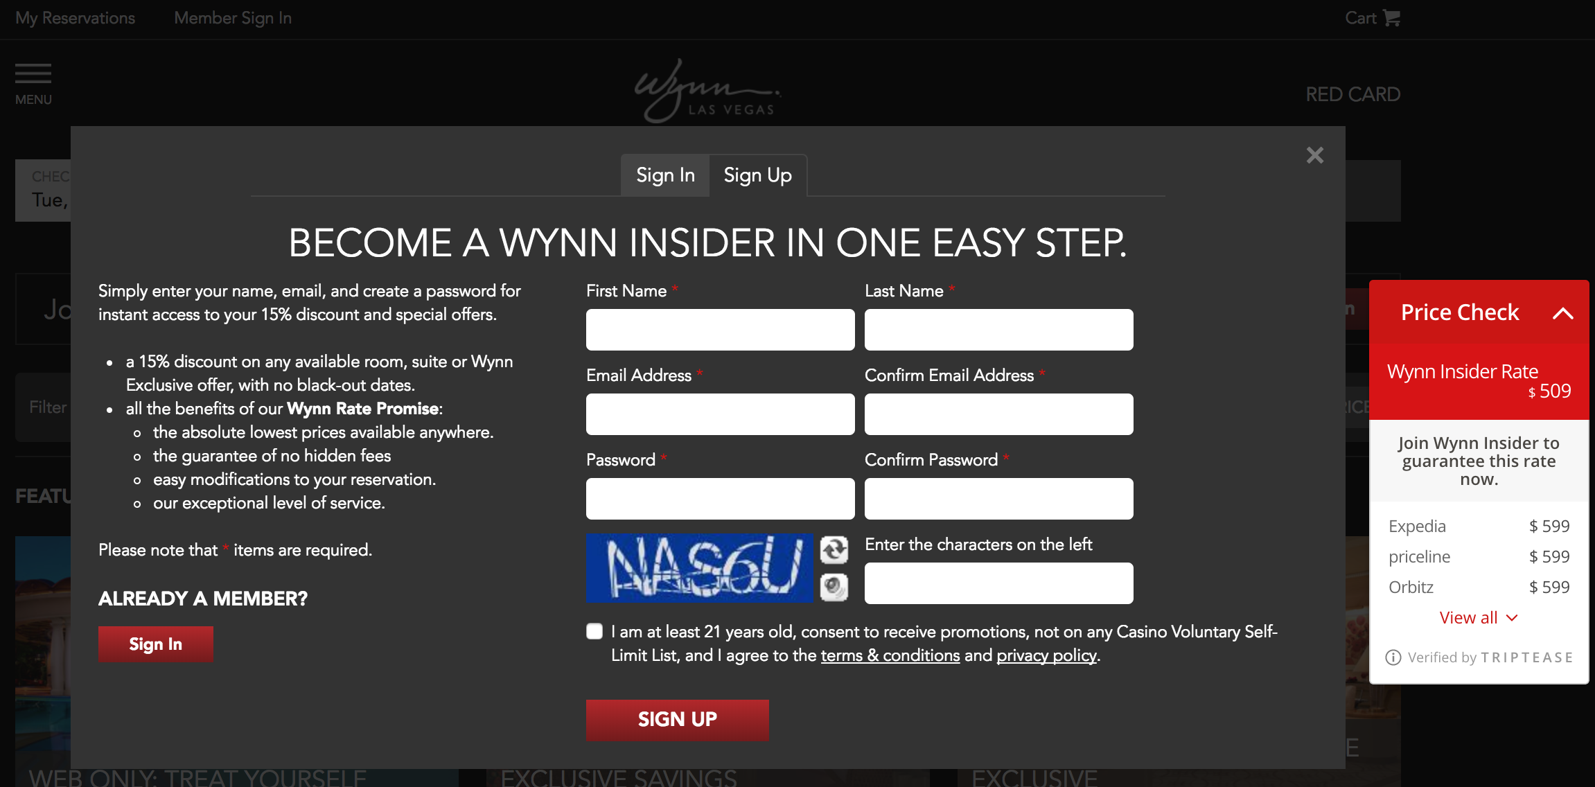This screenshot has width=1595, height=787.
Task: Click the CAPTCHA audio icon
Action: [833, 587]
